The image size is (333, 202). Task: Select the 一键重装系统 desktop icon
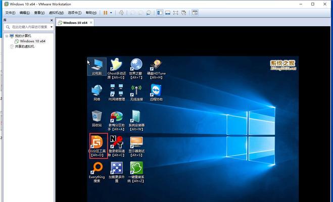tap(136, 172)
